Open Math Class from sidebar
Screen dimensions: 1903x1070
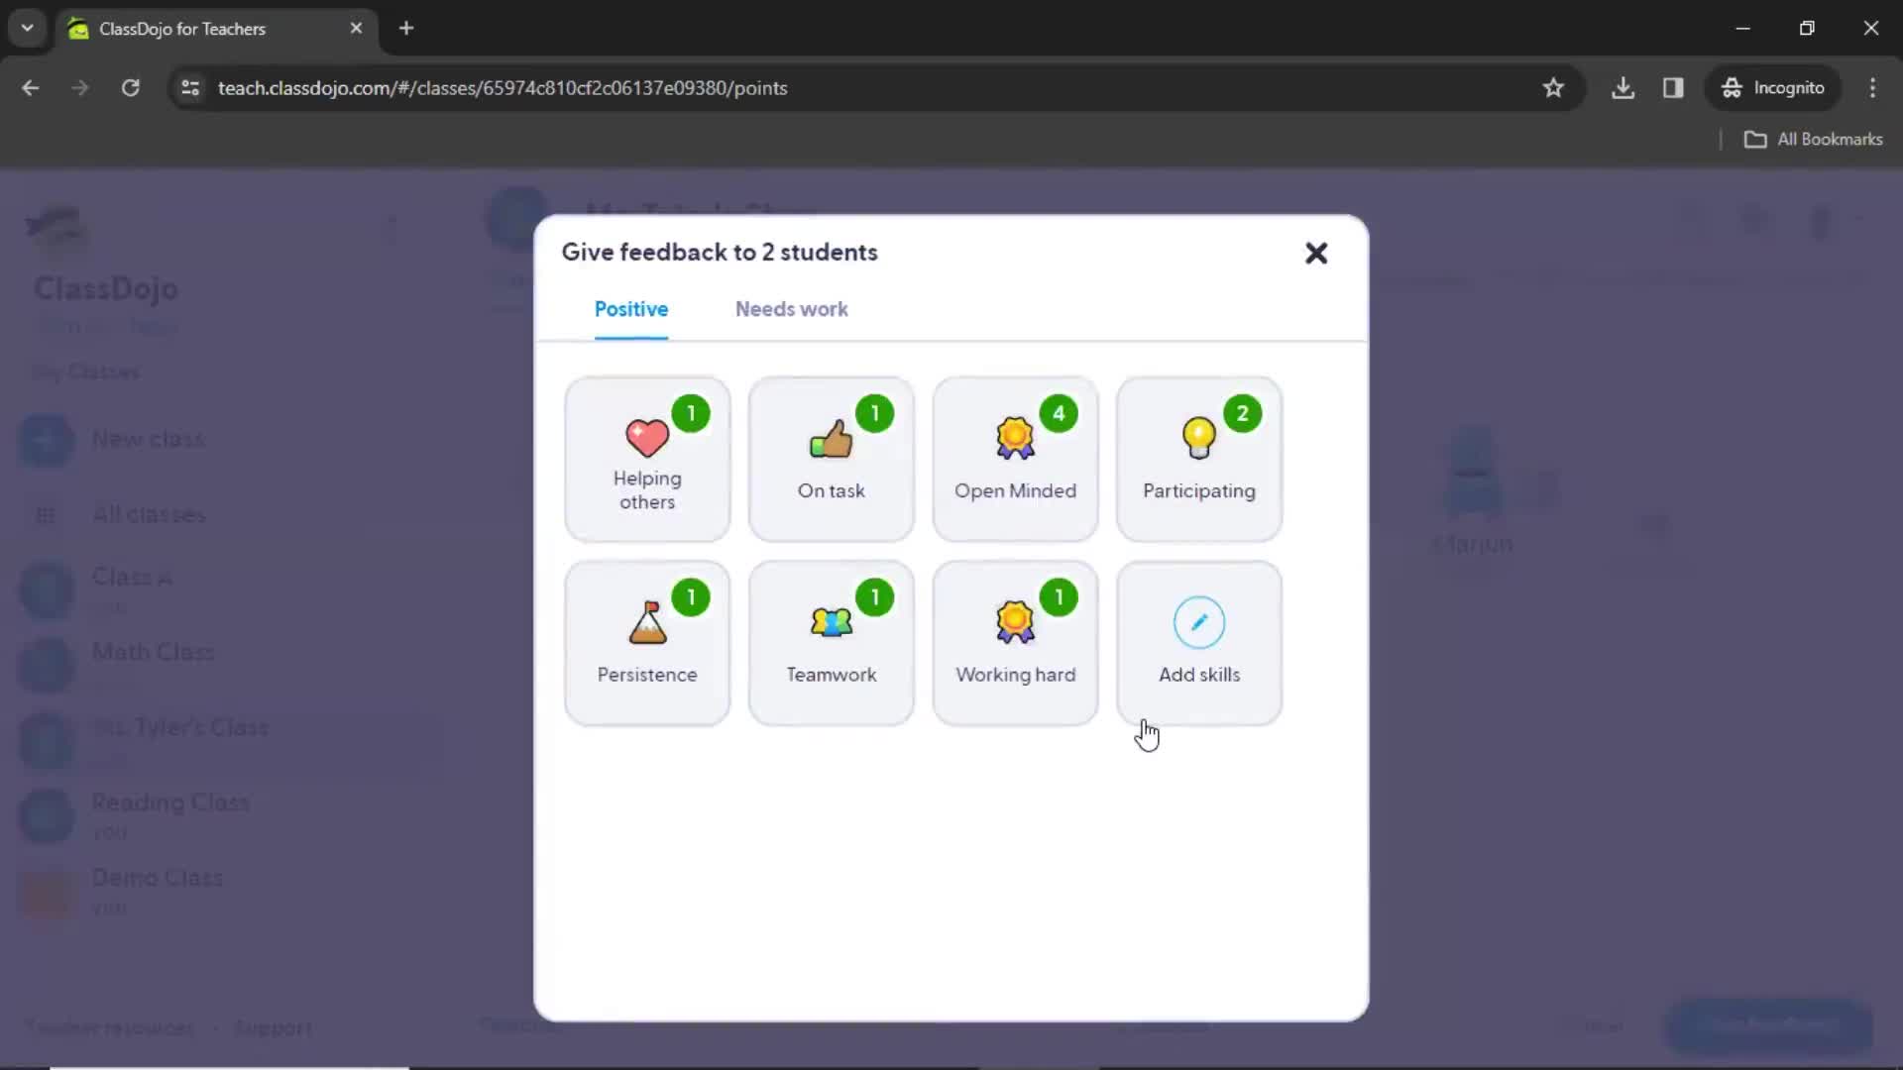pyautogui.click(x=151, y=651)
